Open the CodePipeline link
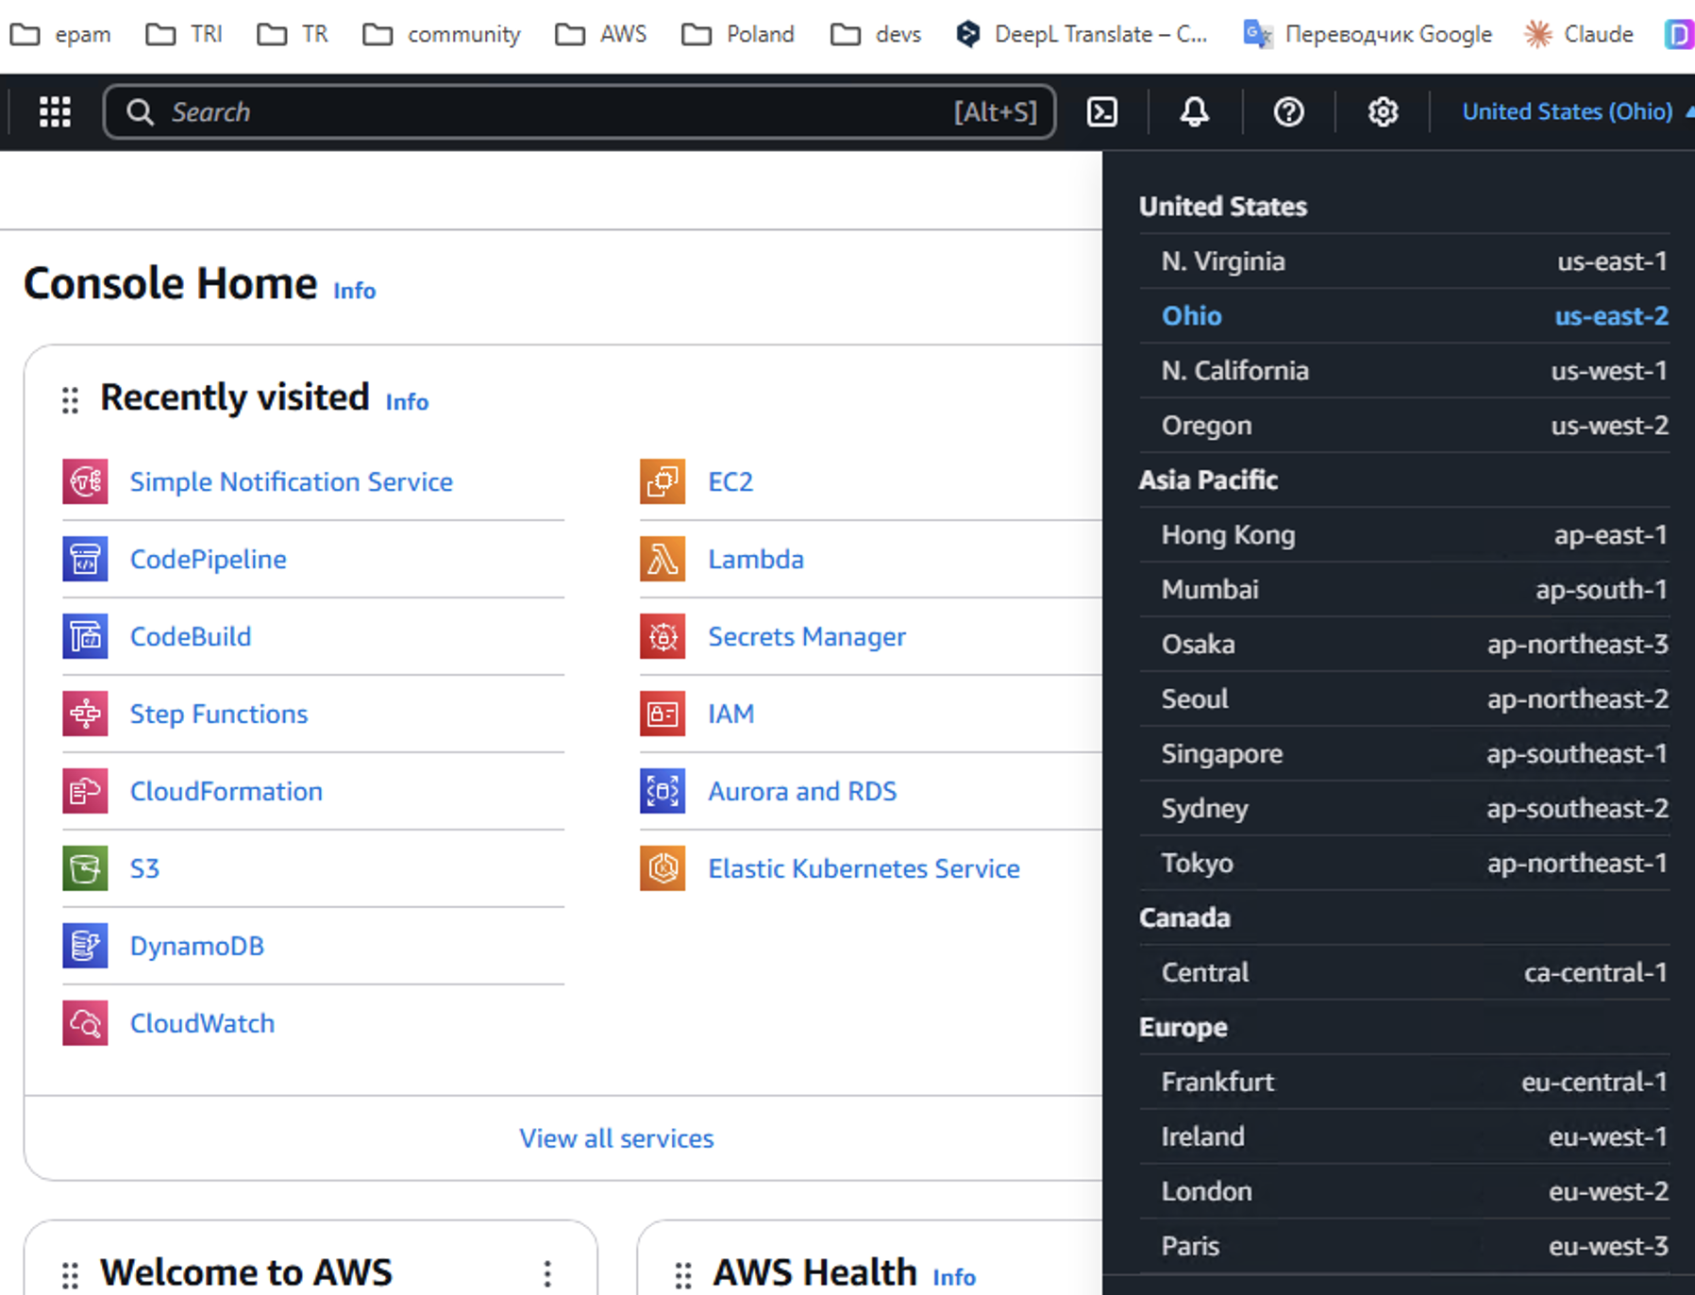The width and height of the screenshot is (1695, 1295). tap(209, 559)
